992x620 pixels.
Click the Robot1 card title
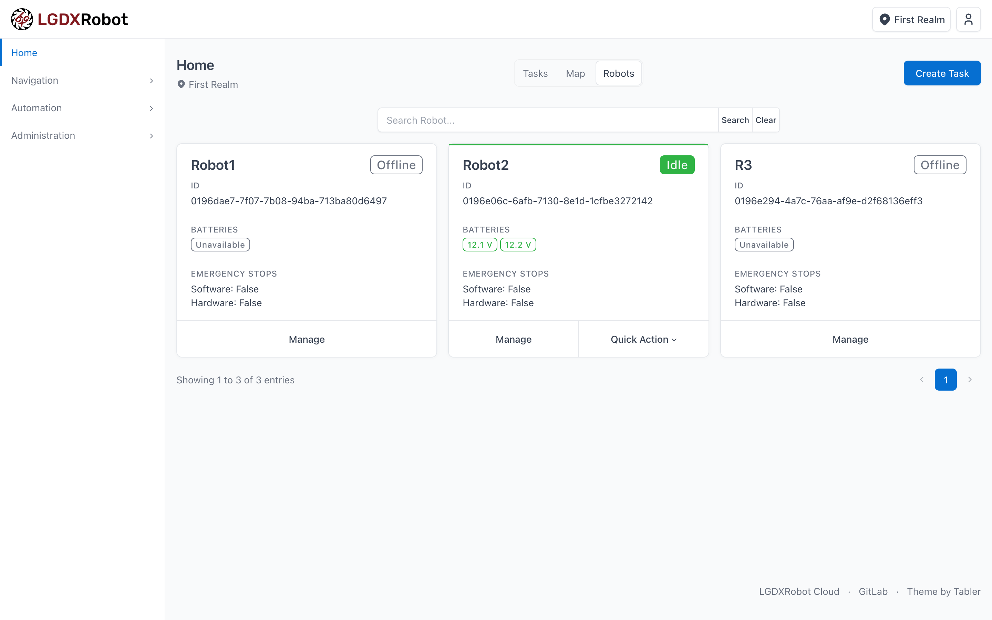pos(213,165)
